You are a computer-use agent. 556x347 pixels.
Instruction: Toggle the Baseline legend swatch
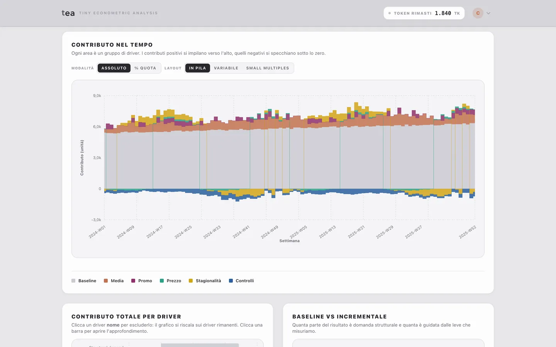point(73,281)
